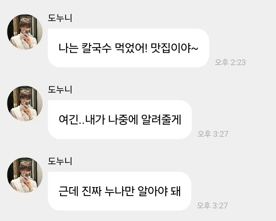This screenshot has height=221, width=276.
Task: Click the word 나중에 in the second message
Action: click(x=123, y=120)
